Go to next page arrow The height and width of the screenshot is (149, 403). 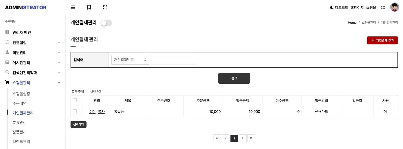(x=243, y=138)
